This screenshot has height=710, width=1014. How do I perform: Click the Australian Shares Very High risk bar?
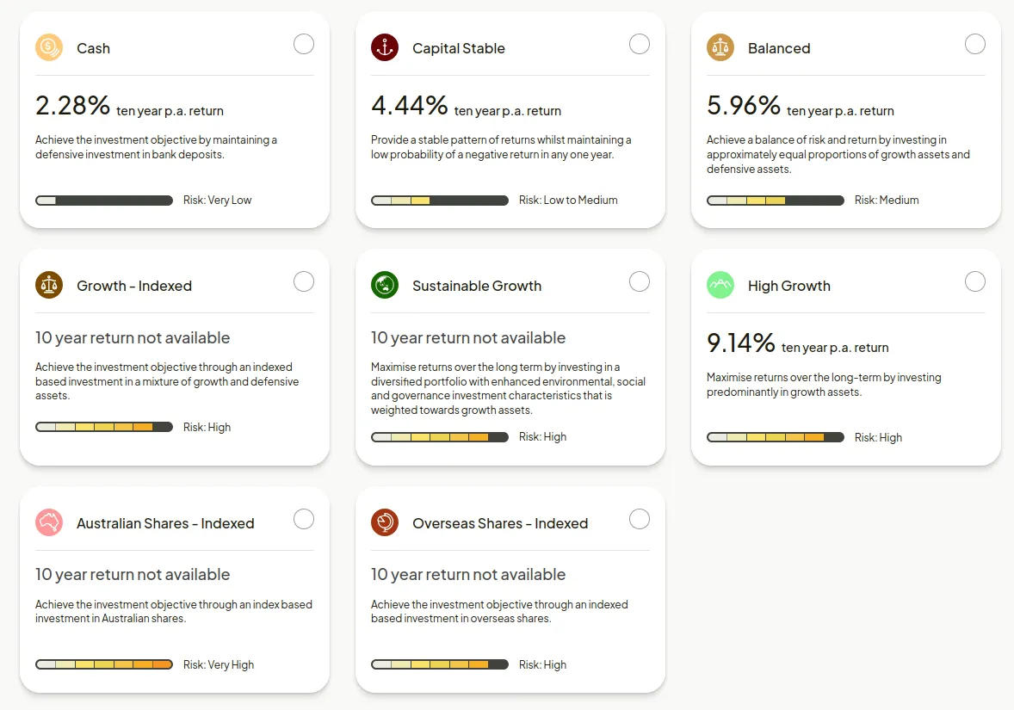pos(104,664)
